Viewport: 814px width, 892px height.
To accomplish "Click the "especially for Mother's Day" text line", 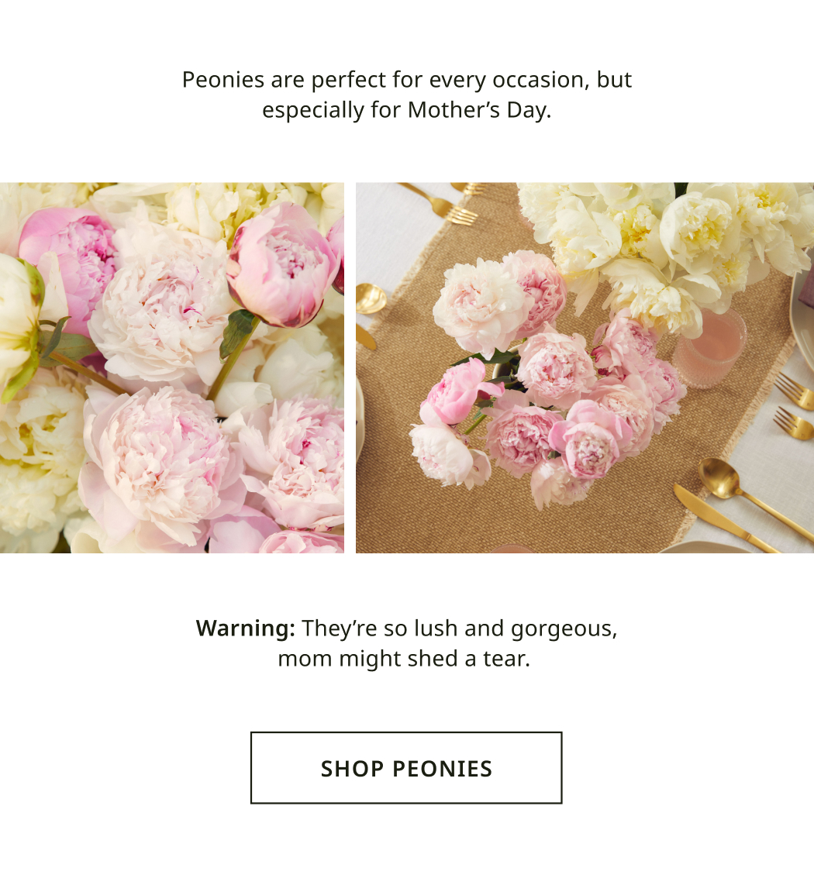I will pyautogui.click(x=406, y=110).
